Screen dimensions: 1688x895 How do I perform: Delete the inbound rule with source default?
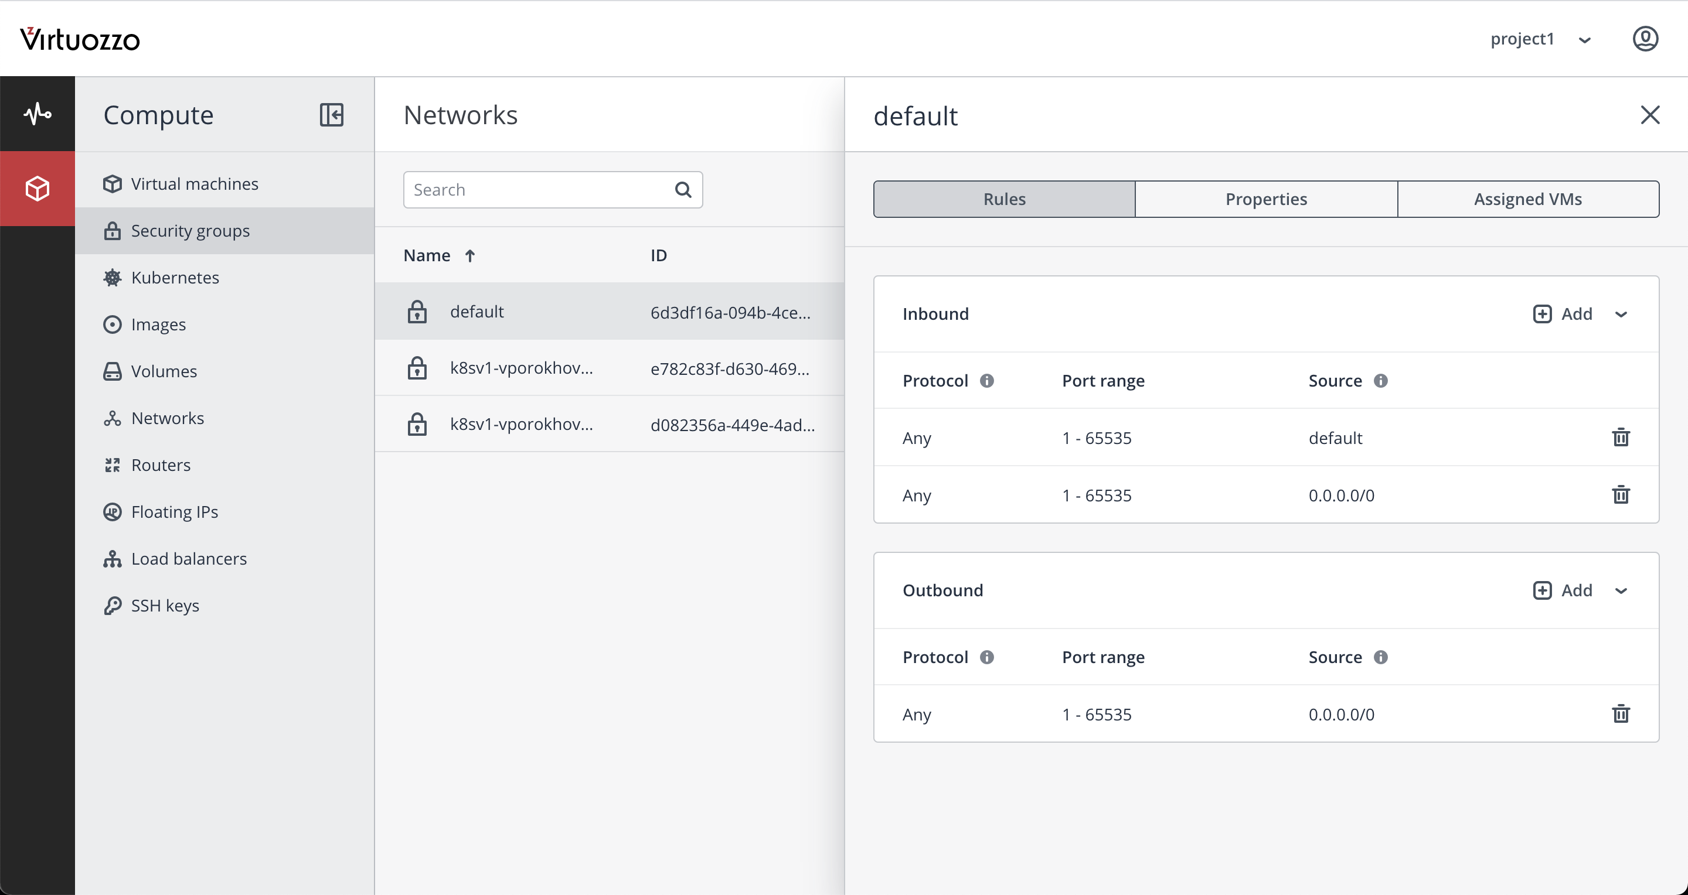1621,437
